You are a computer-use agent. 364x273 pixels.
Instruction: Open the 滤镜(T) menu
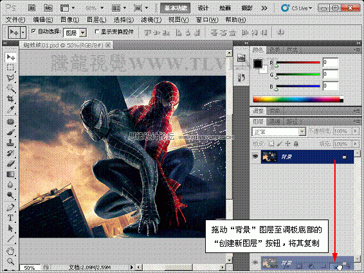tap(151, 20)
